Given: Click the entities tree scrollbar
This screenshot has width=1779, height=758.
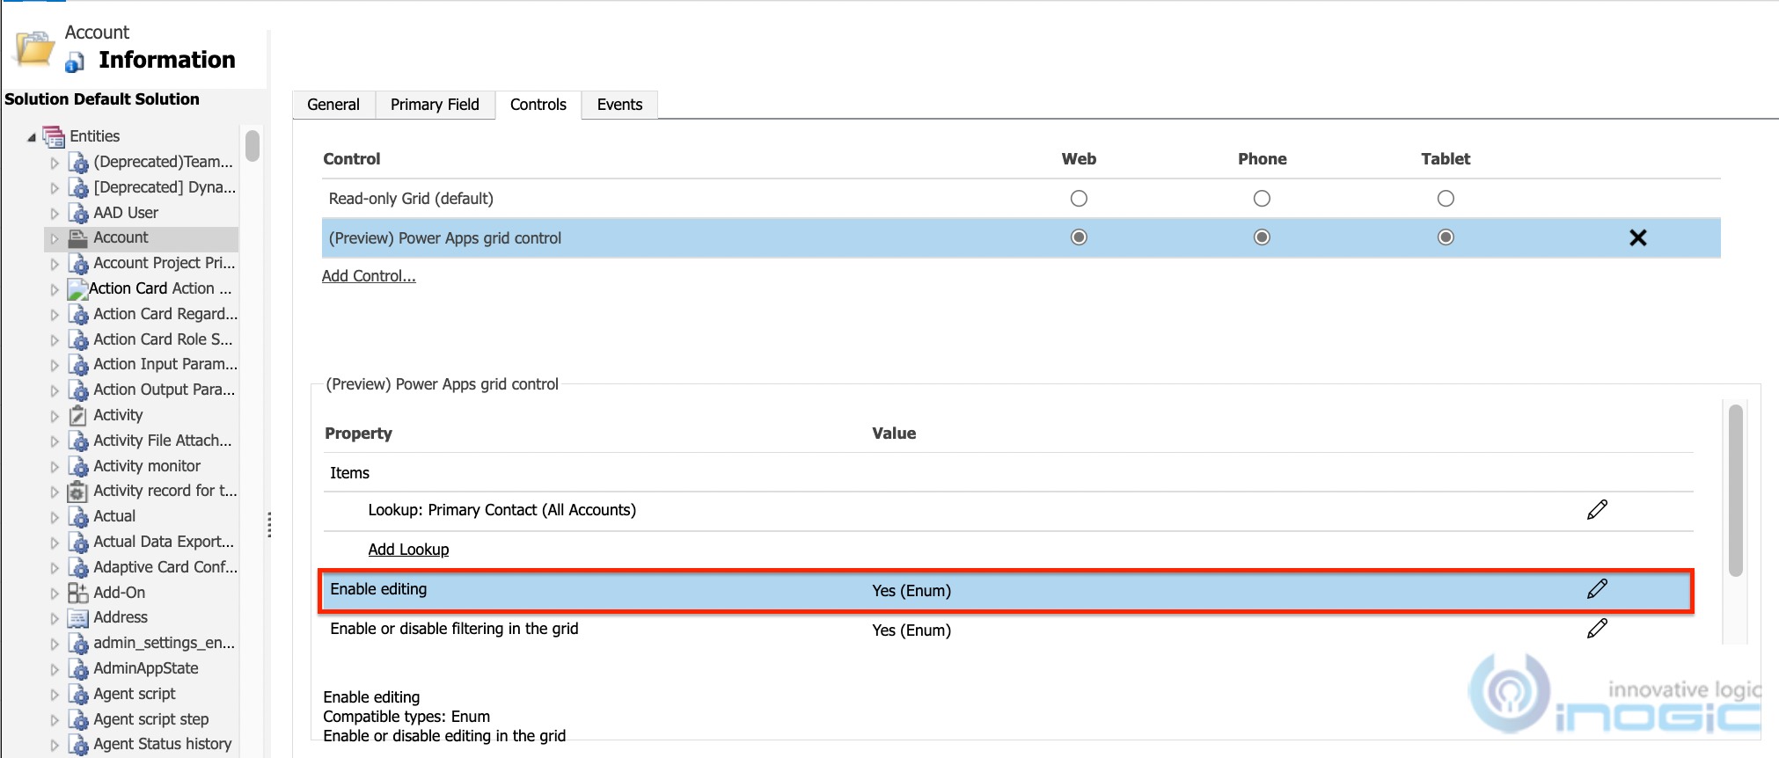Looking at the screenshot, I should tap(253, 145).
